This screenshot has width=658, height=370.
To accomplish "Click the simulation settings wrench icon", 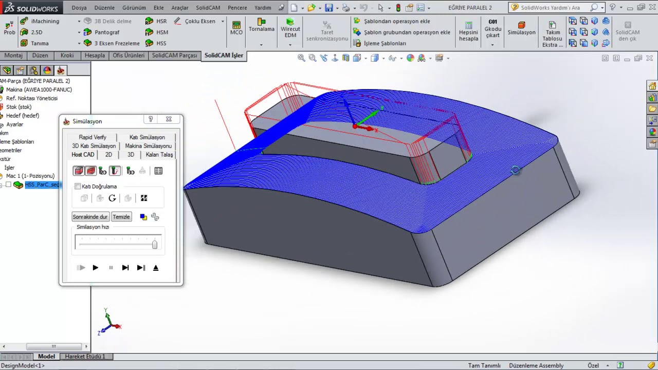I will 155,217.
